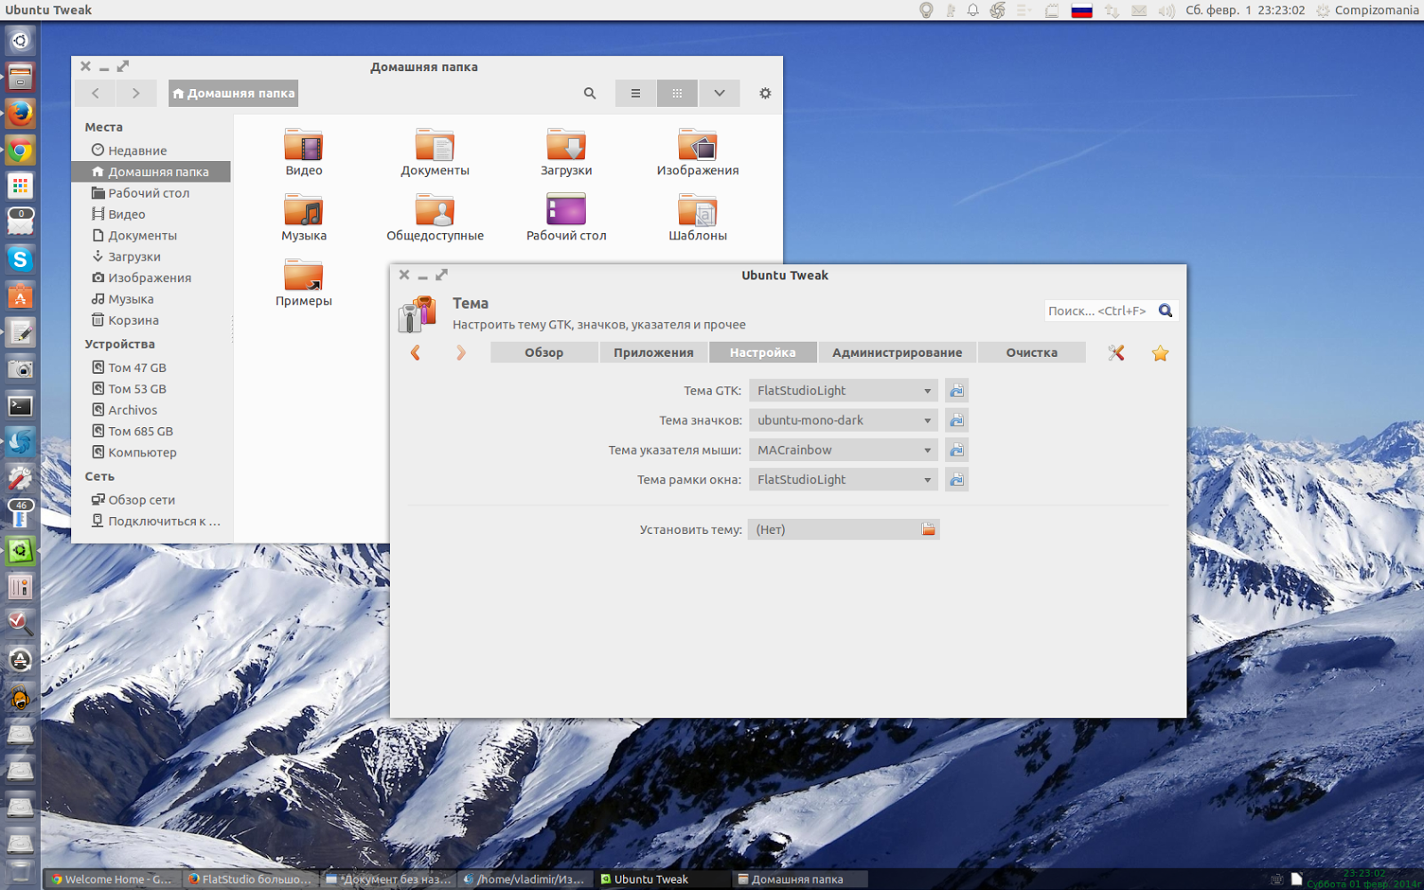This screenshot has width=1424, height=890.
Task: Open the Dash home button
Action: (x=20, y=41)
